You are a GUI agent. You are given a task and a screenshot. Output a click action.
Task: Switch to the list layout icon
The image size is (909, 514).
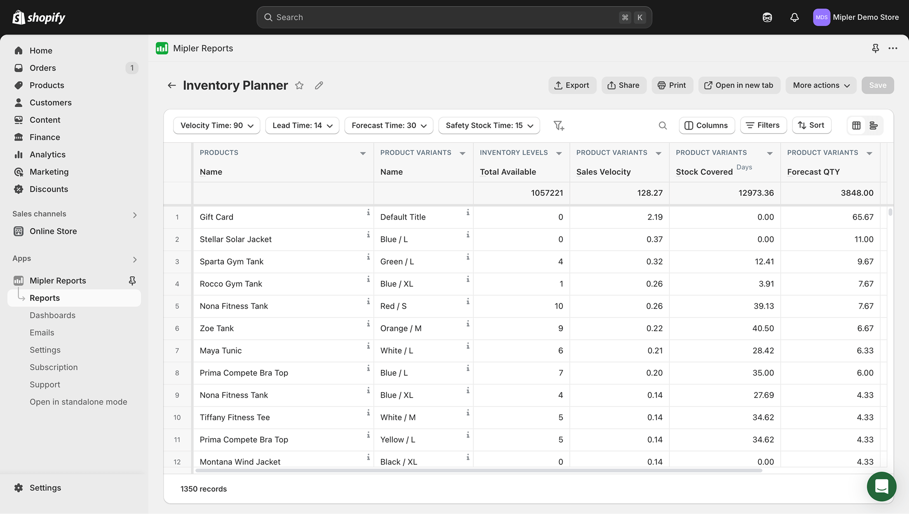tap(873, 125)
